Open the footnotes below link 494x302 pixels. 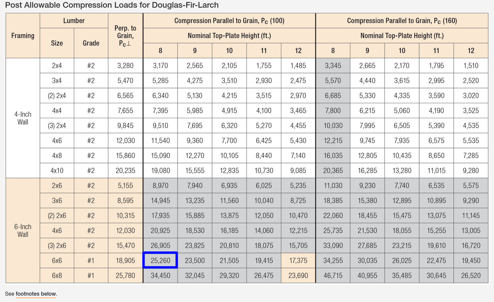click(36, 294)
